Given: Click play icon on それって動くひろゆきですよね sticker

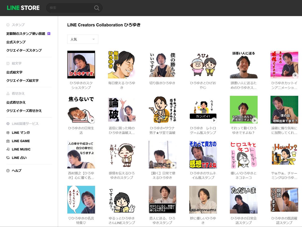Looking at the screenshot, I should [254, 120].
